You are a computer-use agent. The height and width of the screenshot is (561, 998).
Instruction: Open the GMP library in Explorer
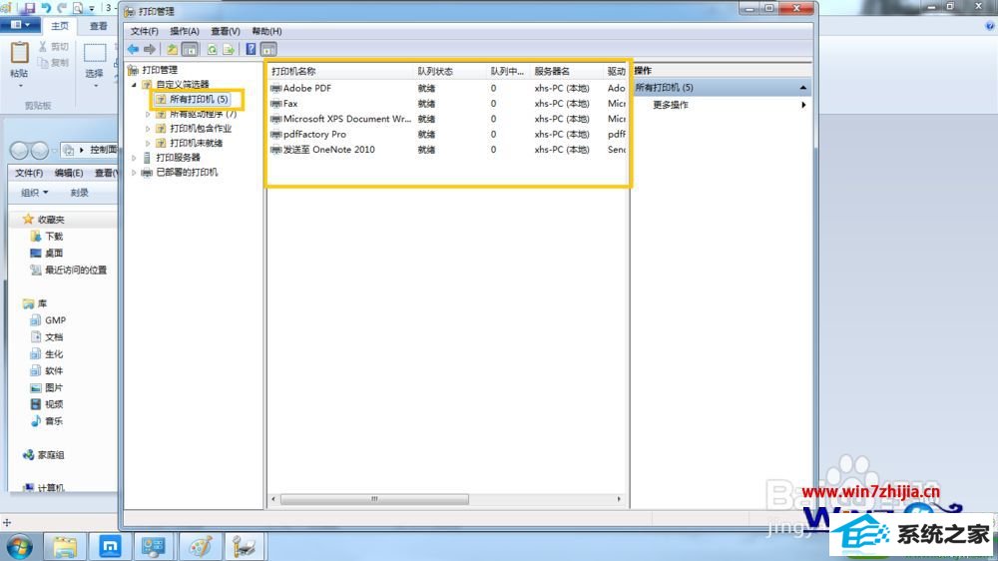click(x=48, y=320)
